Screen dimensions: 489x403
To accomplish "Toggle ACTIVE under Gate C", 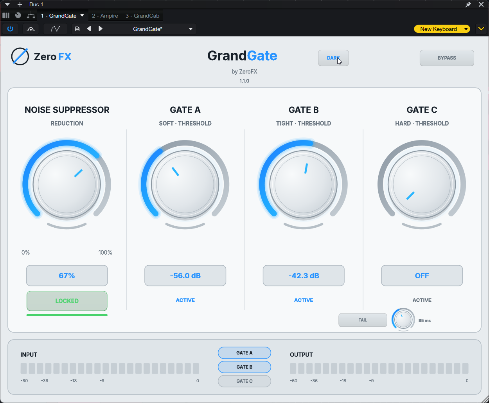I will coord(422,300).
